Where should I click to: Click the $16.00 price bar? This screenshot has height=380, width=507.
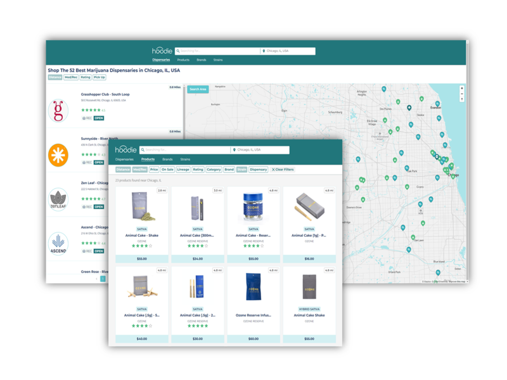point(309,259)
